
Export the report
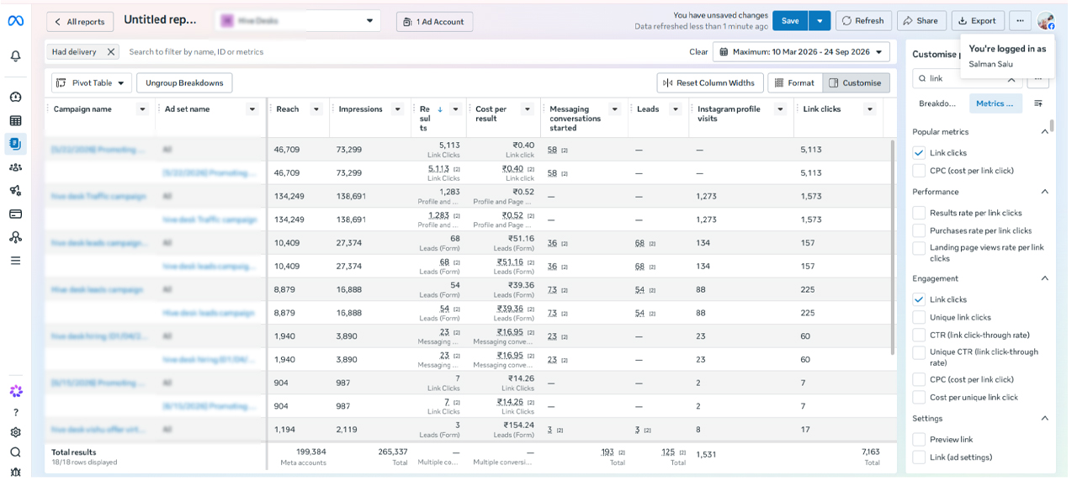click(978, 21)
